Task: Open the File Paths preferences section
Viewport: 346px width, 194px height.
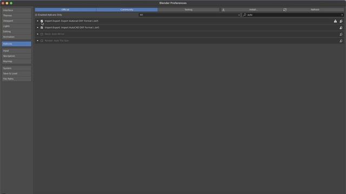Action: (16, 79)
